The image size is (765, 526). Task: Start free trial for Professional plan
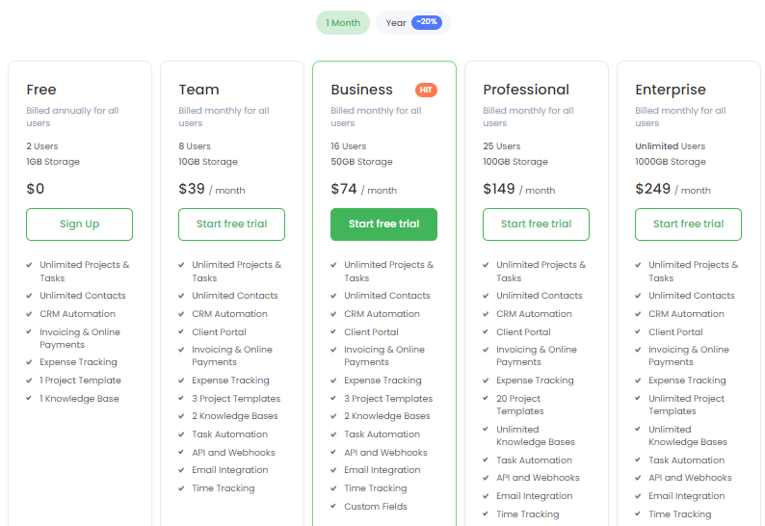tap(536, 224)
